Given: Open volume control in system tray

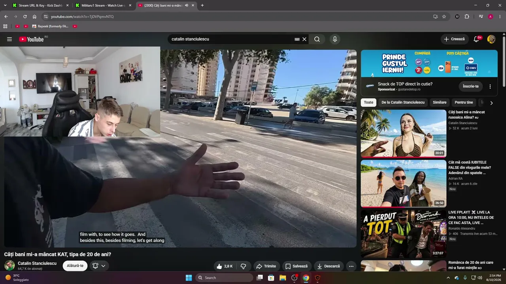Looking at the screenshot, I should 480,278.
